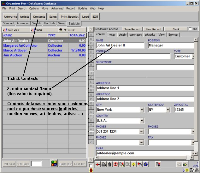Click the grey pointing-hand previous record icon
This screenshot has width=200, height=173.
(x=179, y=164)
